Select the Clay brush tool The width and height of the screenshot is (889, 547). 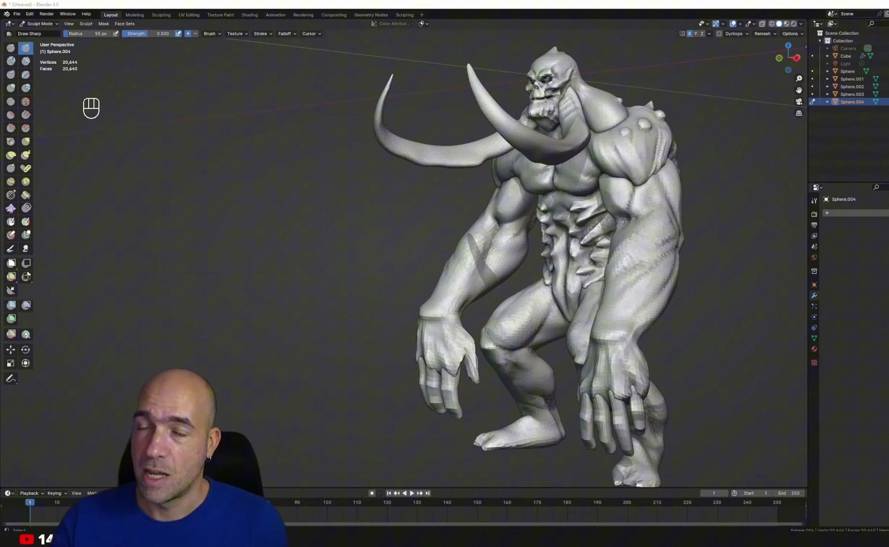tap(11, 61)
